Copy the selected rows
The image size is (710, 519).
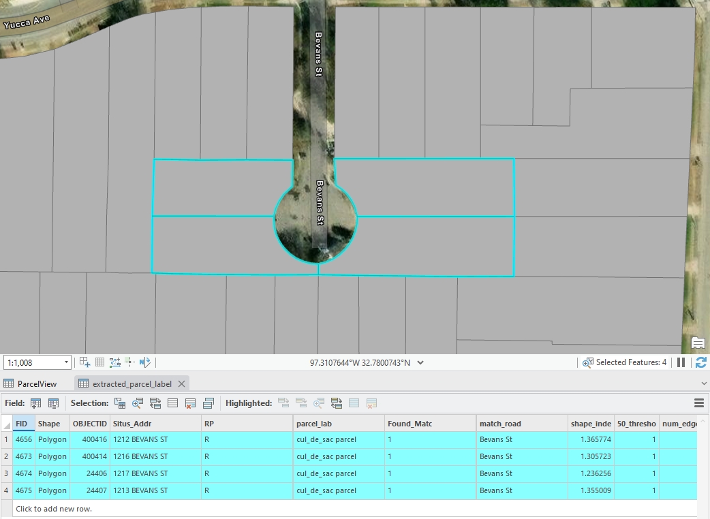pyautogui.click(x=209, y=403)
